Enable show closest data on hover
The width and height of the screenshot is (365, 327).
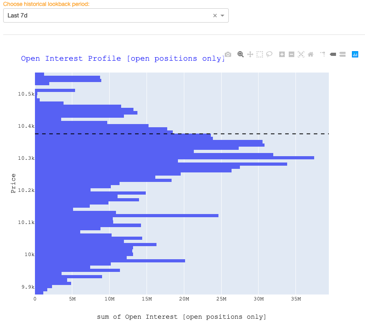click(x=332, y=54)
